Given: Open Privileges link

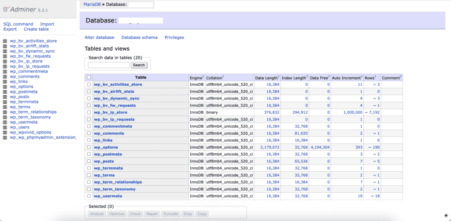Looking at the screenshot, I should 174,37.
